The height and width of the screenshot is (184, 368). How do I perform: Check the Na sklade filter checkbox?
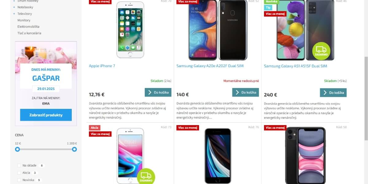[19, 166]
